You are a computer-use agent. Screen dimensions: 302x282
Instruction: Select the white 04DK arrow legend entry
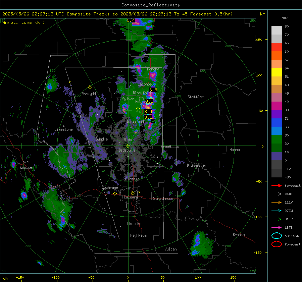click(x=276, y=194)
